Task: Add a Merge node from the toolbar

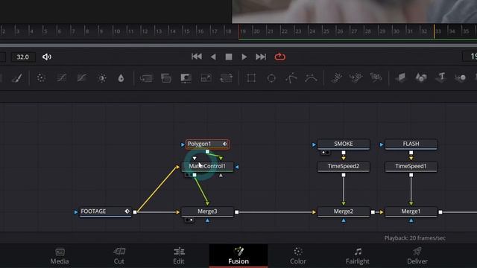Action: [146, 78]
